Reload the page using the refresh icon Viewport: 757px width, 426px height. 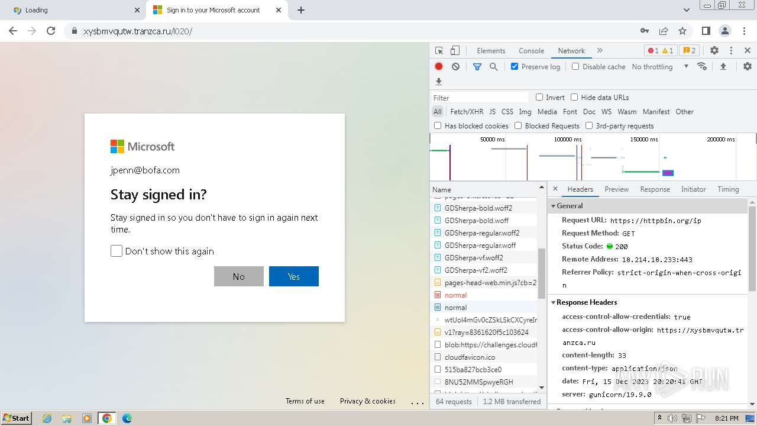coord(51,31)
